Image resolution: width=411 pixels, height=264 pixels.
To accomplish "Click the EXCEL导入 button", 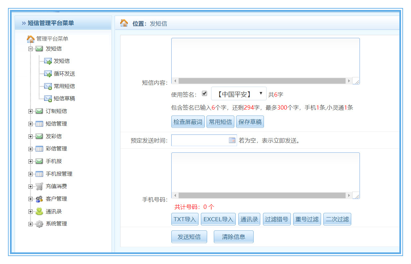I will [x=218, y=219].
